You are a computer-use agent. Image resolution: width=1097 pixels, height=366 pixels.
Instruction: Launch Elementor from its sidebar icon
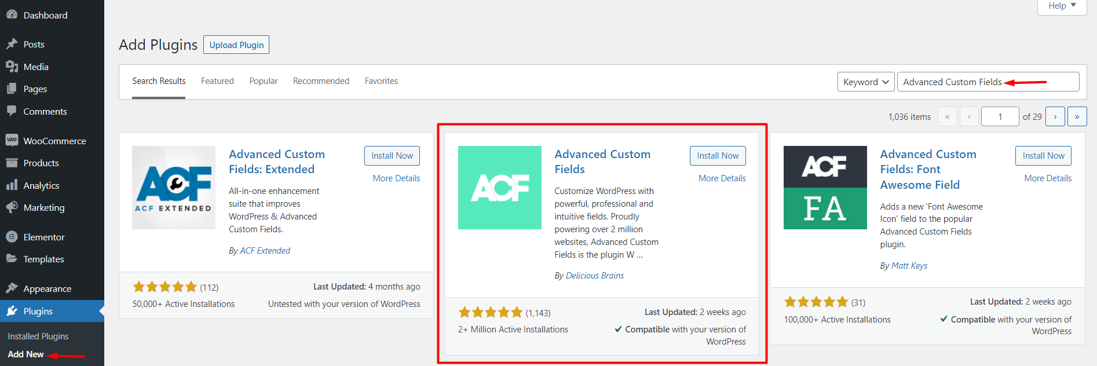(13, 236)
